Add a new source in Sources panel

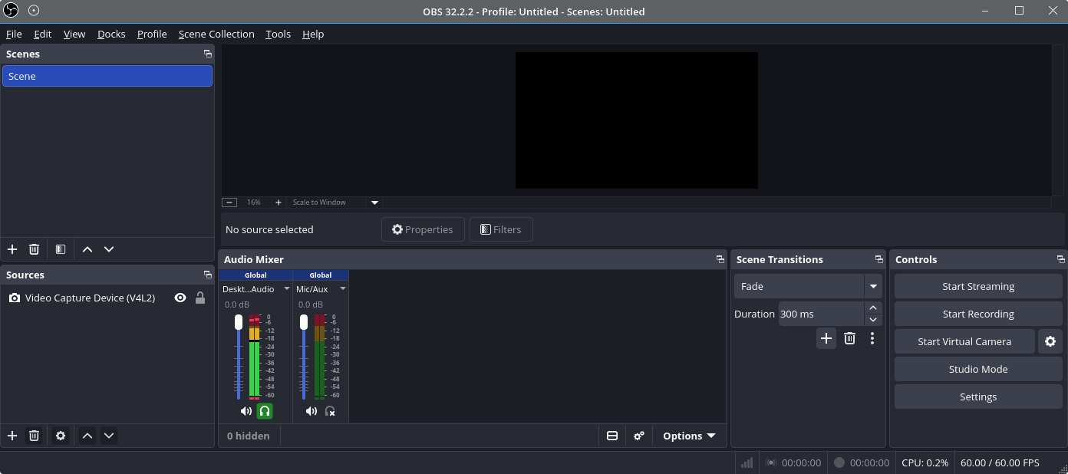[12, 436]
